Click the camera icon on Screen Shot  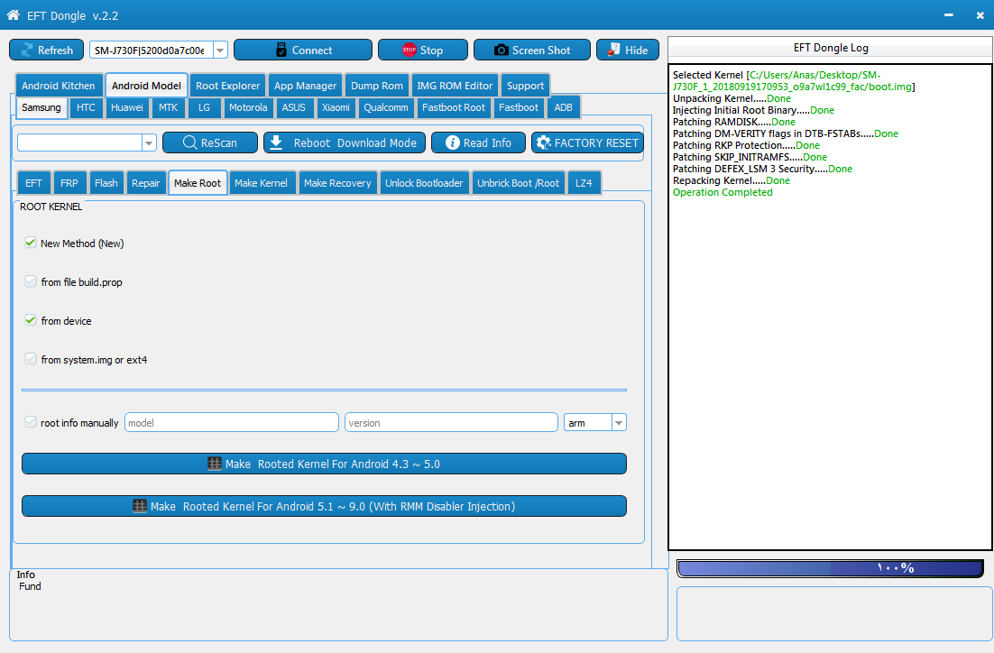tap(501, 51)
